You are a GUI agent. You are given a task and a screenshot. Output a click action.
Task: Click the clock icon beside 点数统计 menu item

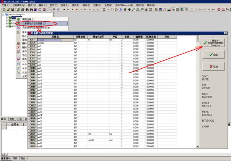pos(19,27)
